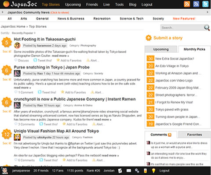Image resolution: width=211 pixels, height=175 pixels.
Task: Open '3 Comments' on crunchyroll story
Action: click(x=25, y=124)
